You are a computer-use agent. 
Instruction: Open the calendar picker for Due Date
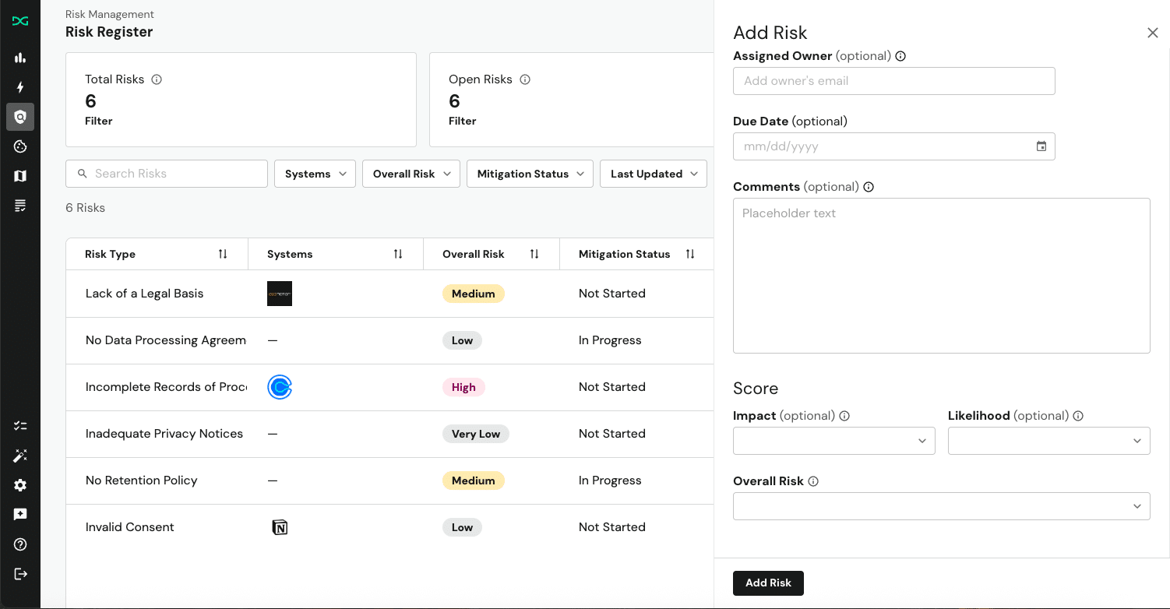(x=1041, y=146)
